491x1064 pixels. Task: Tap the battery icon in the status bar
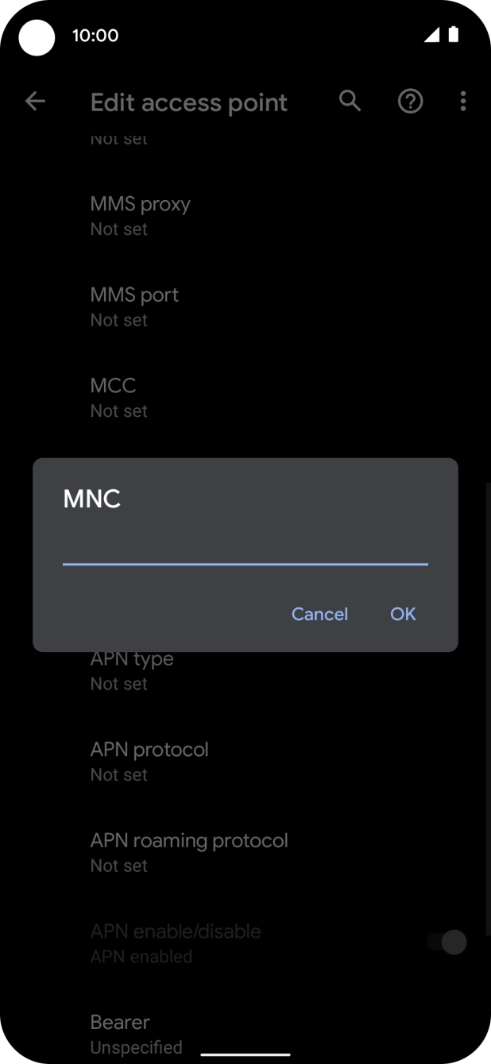pos(454,35)
